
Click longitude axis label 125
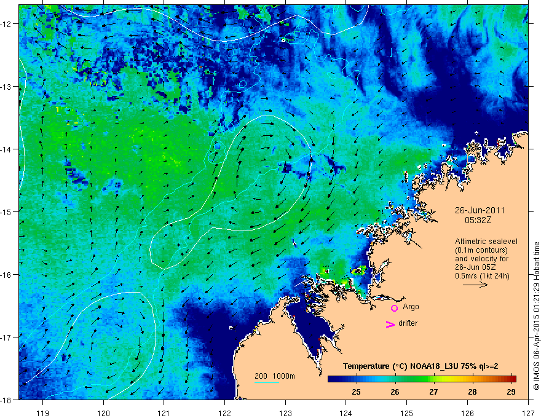click(407, 413)
